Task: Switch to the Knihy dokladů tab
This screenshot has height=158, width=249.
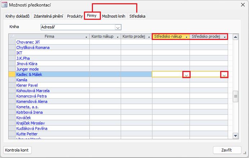Action: point(18,16)
